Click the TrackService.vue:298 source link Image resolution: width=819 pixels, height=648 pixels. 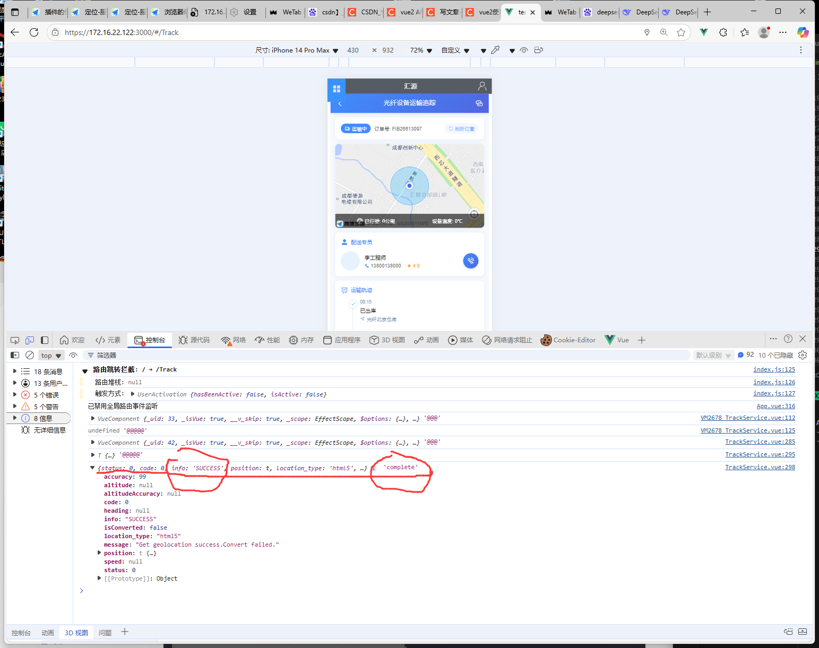coord(760,467)
